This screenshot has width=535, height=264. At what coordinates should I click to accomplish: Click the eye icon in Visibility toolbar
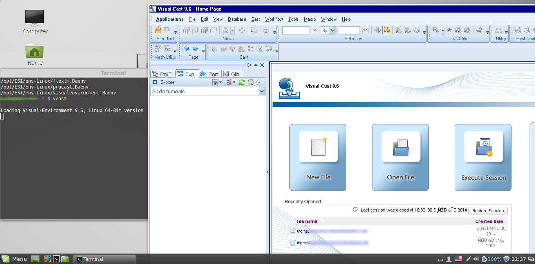point(449,30)
